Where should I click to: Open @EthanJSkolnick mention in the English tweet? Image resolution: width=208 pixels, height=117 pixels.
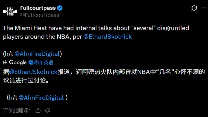pyautogui.click(x=107, y=37)
